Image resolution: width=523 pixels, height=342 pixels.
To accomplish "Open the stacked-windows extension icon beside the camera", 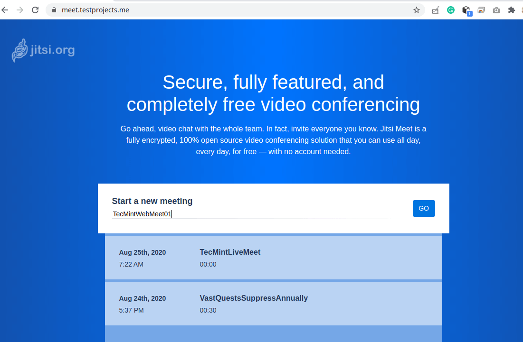I will tap(481, 10).
